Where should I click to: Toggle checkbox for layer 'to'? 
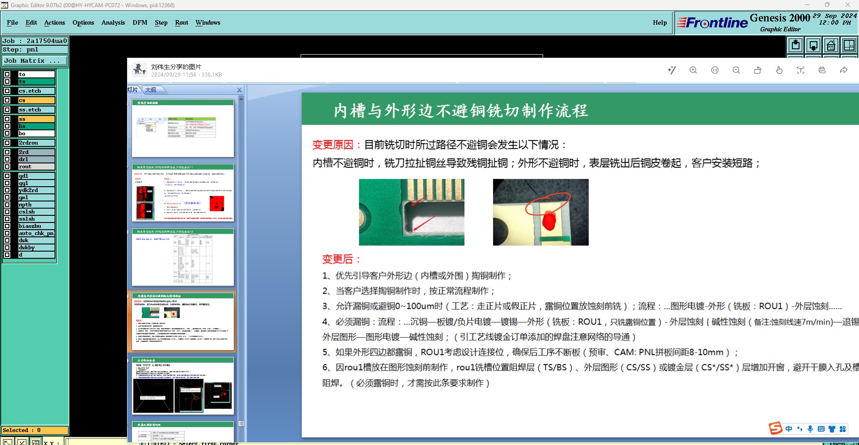(x=7, y=74)
